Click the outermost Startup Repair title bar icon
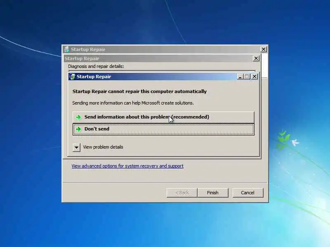This screenshot has height=247, width=330. click(x=67, y=49)
